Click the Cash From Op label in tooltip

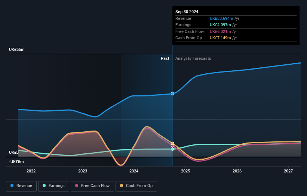[x=188, y=38]
